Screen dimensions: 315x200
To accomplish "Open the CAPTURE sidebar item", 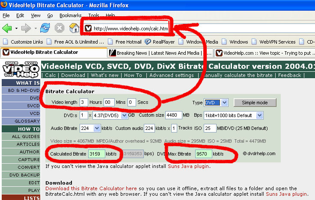I will 21,160.
